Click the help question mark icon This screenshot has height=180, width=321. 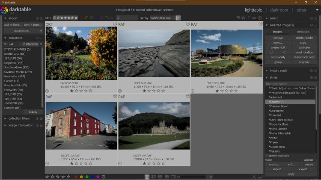point(249,18)
